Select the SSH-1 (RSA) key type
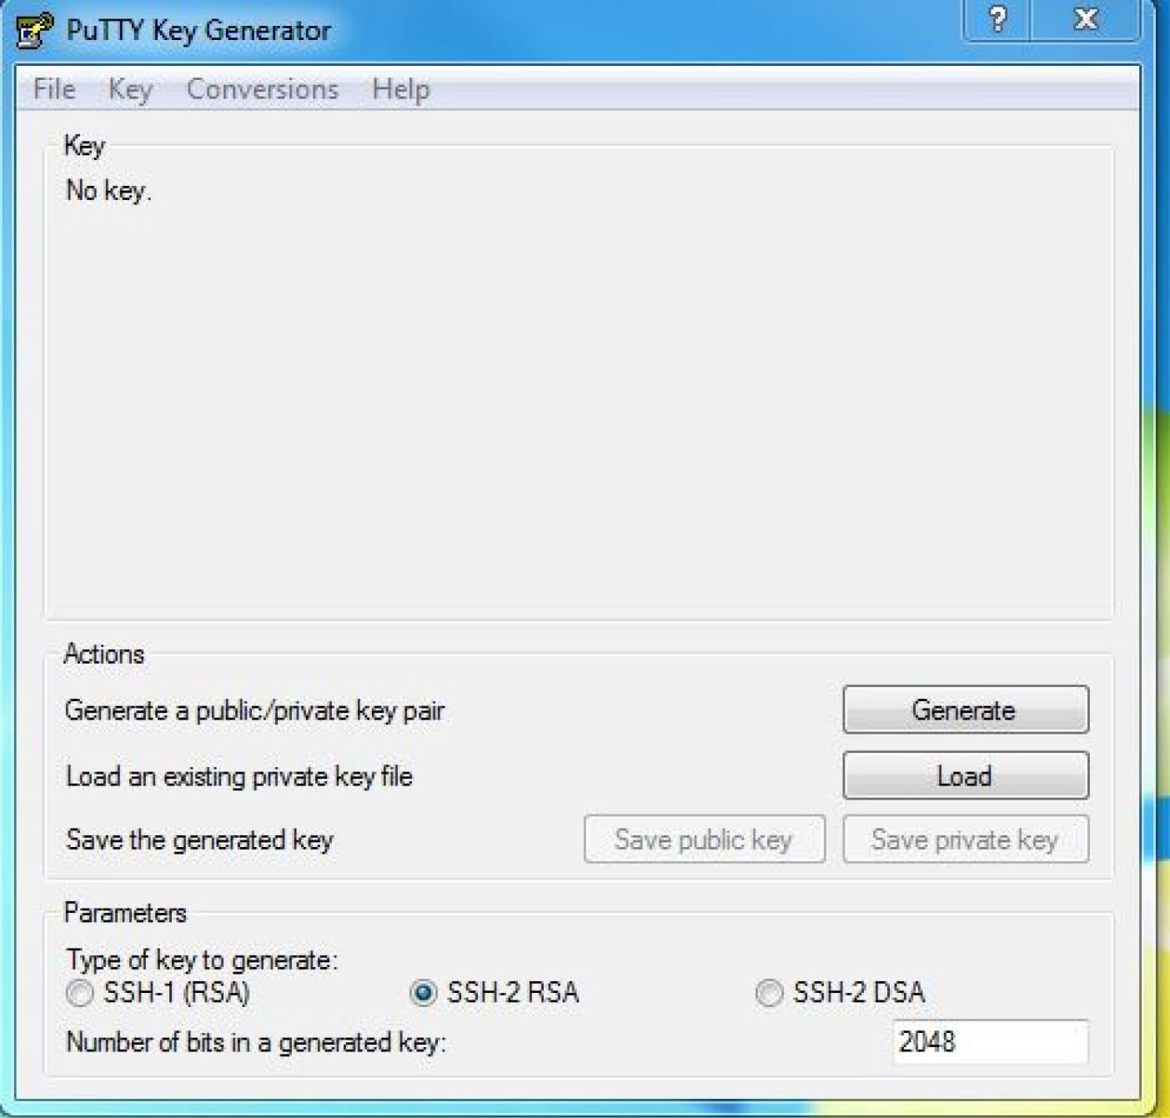Screen dimensions: 1170x1118 tap(79, 993)
